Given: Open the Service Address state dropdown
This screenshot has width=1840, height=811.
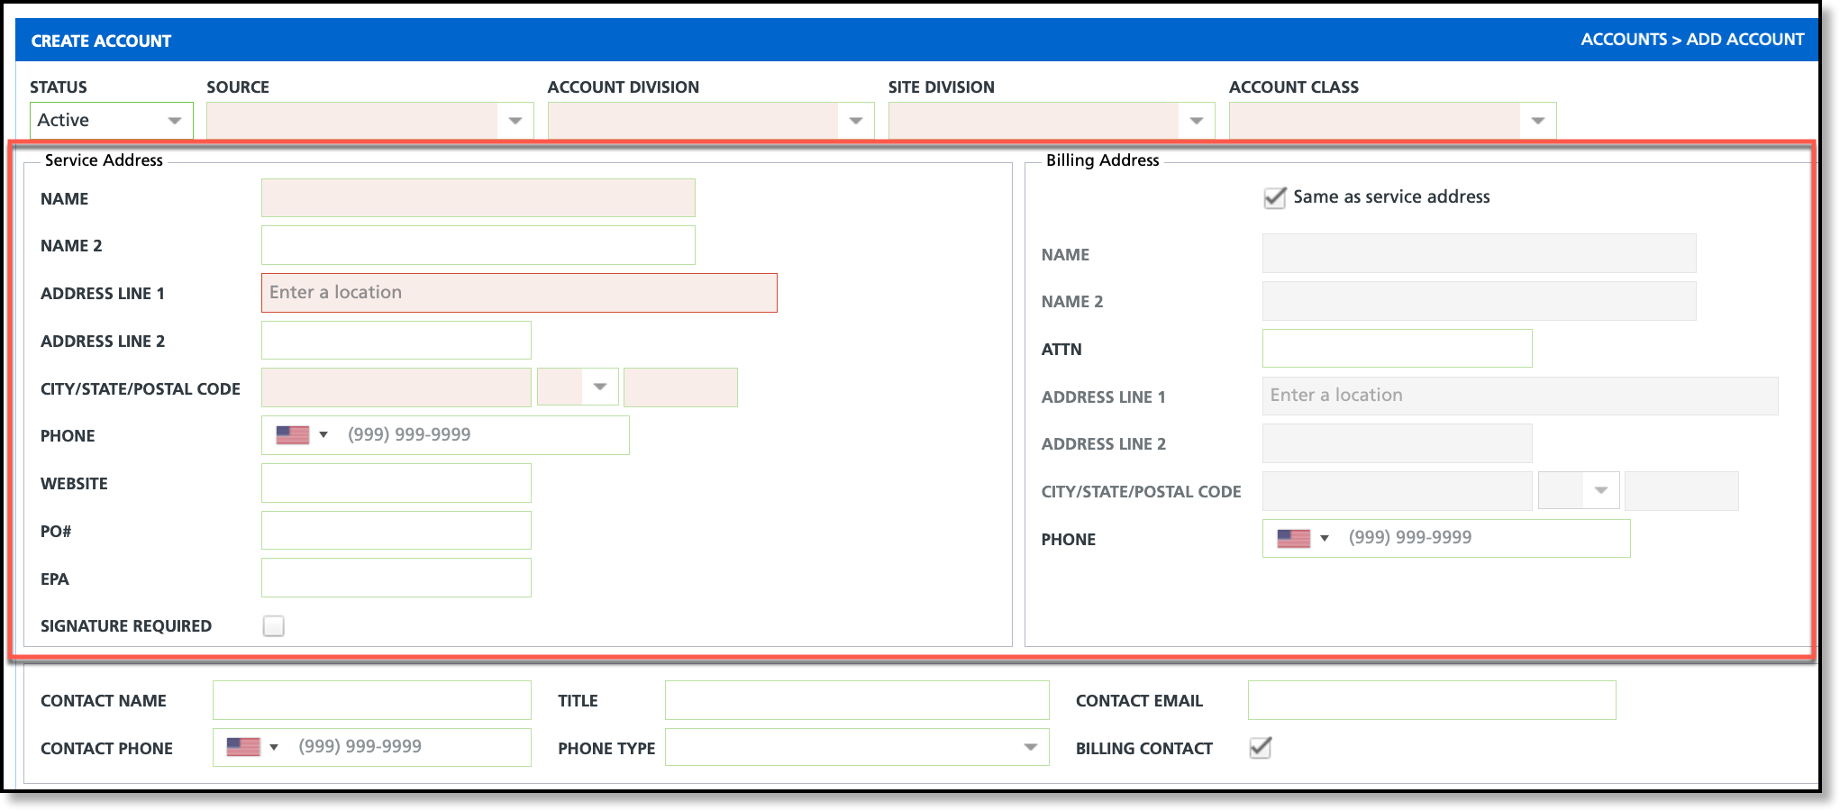Looking at the screenshot, I should 578,387.
